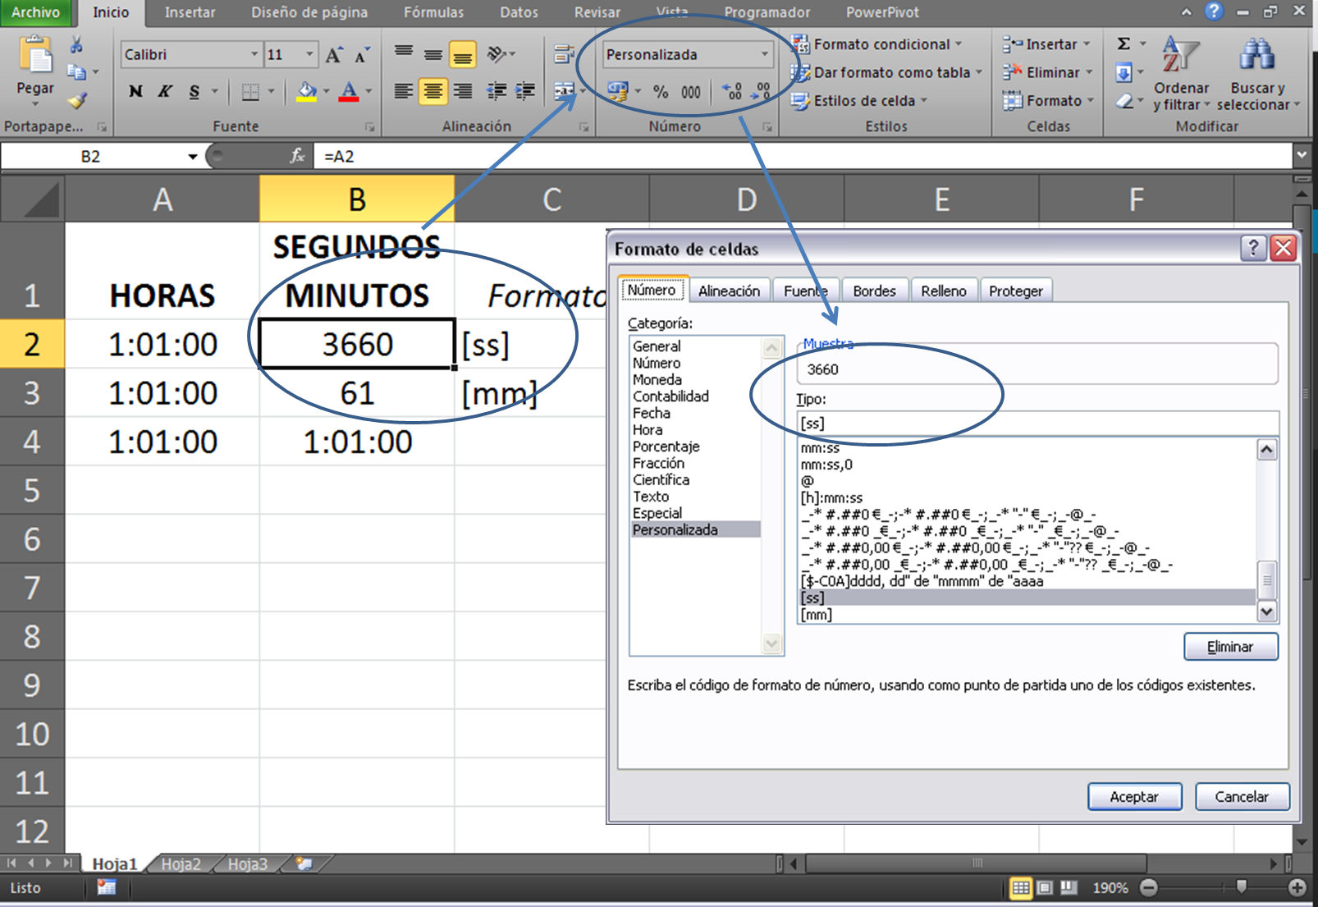1318x907 pixels.
Task: Toggle bold N formatting
Action: (135, 92)
